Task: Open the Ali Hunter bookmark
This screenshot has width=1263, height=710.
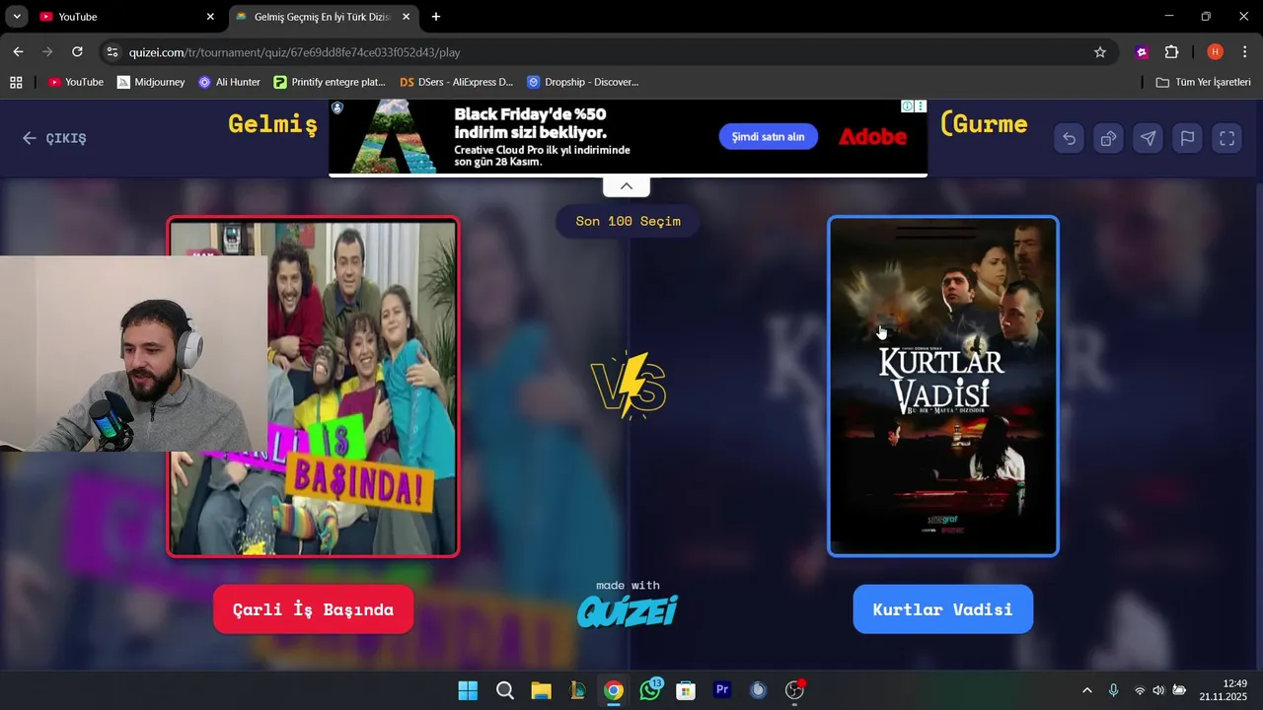Action: 229,82
